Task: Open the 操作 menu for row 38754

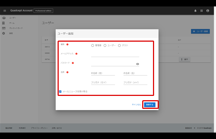Action: pos(184,59)
